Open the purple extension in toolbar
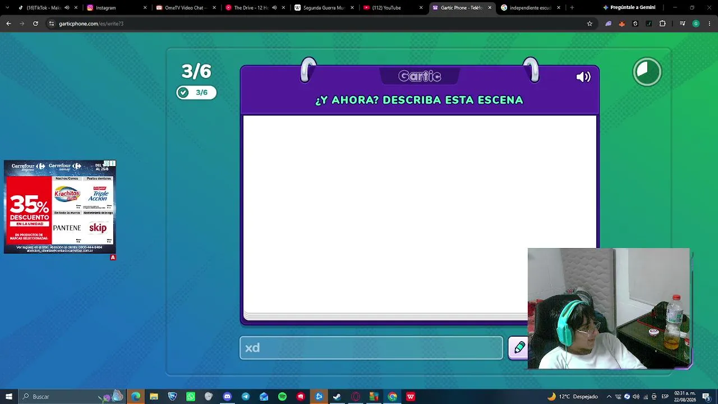The width and height of the screenshot is (718, 404). pos(608,24)
